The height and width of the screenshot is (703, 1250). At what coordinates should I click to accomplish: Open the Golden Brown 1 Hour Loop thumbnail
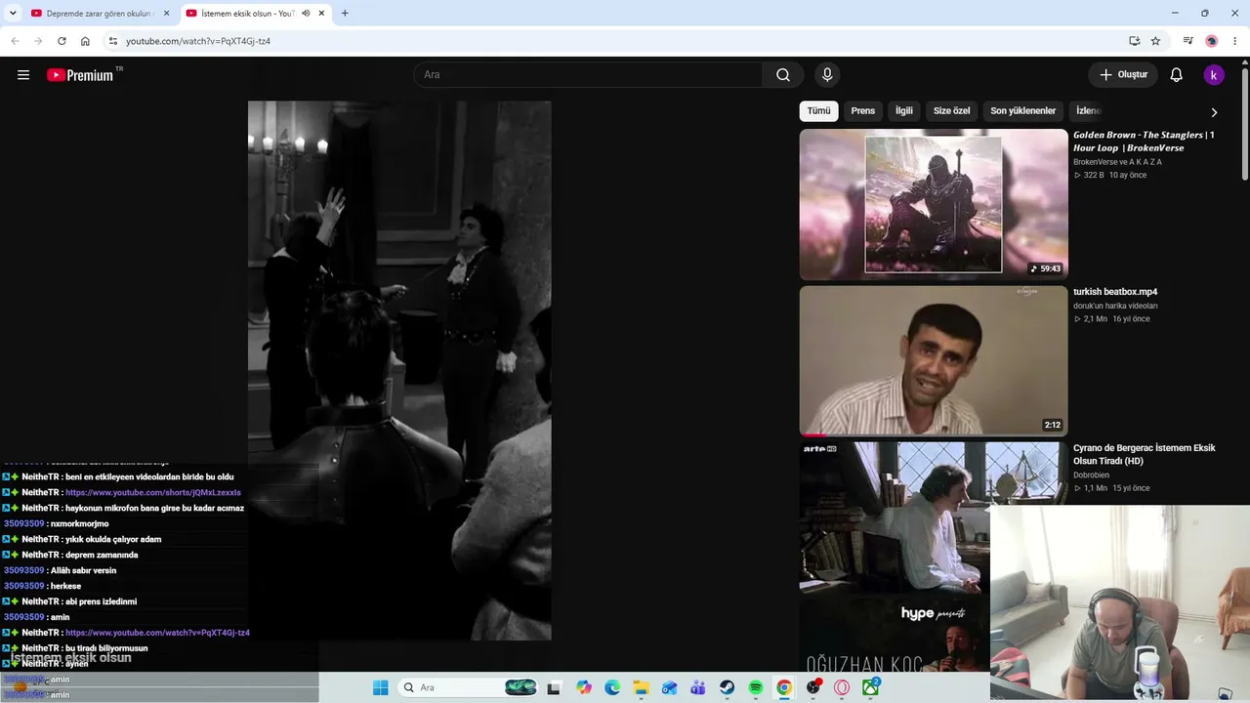(x=934, y=205)
